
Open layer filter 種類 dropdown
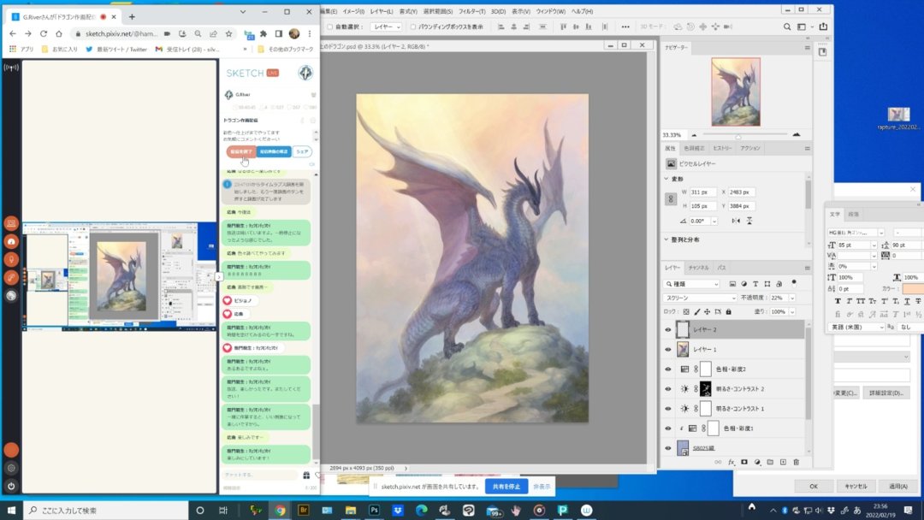pos(693,284)
